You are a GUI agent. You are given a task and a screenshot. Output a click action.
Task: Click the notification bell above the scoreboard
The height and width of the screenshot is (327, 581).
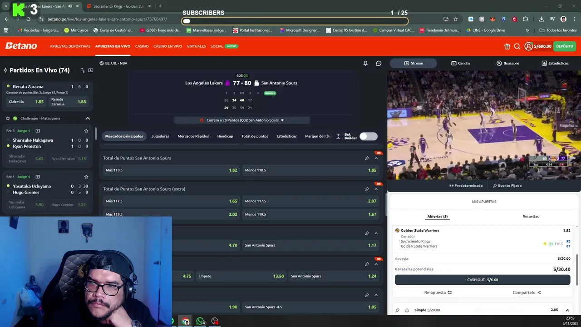tap(365, 63)
